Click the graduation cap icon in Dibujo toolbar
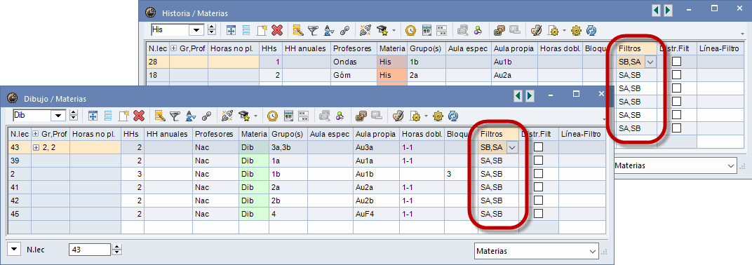Image resolution: width=752 pixels, height=265 pixels. tap(245, 116)
